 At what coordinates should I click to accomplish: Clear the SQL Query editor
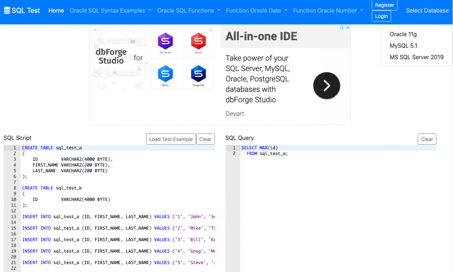pos(427,139)
